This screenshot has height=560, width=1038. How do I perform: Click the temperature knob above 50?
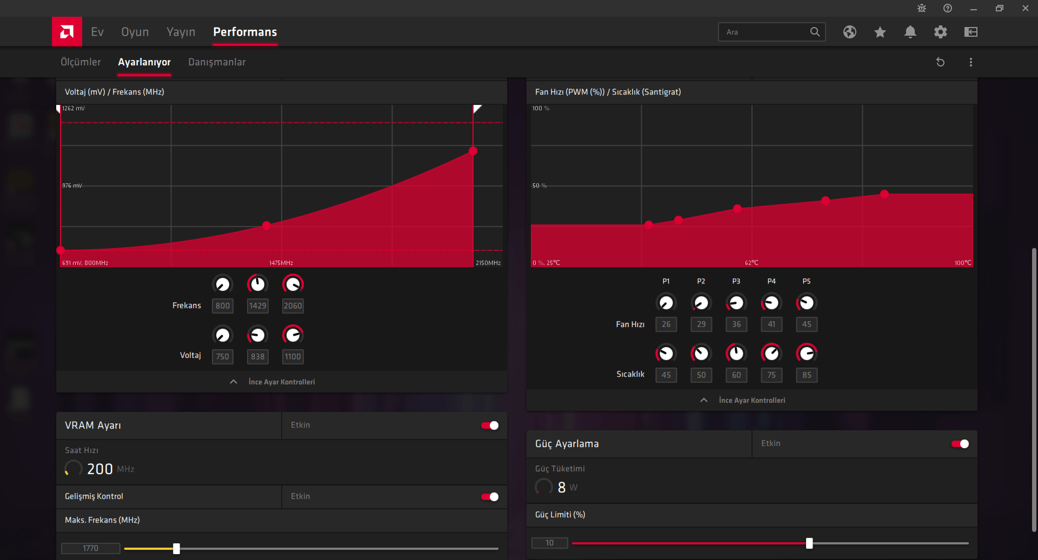click(701, 354)
